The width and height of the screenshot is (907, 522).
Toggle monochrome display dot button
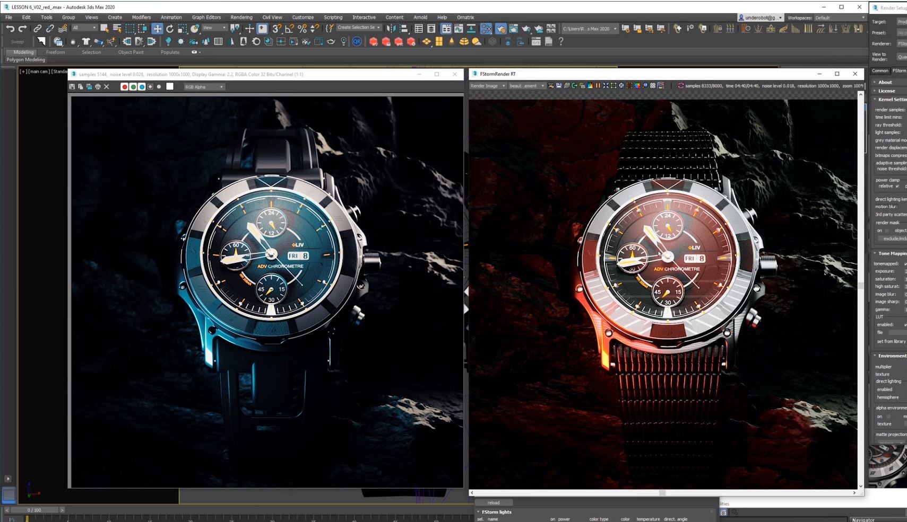coord(159,87)
